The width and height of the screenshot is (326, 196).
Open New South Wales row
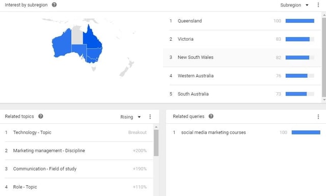tap(242, 58)
